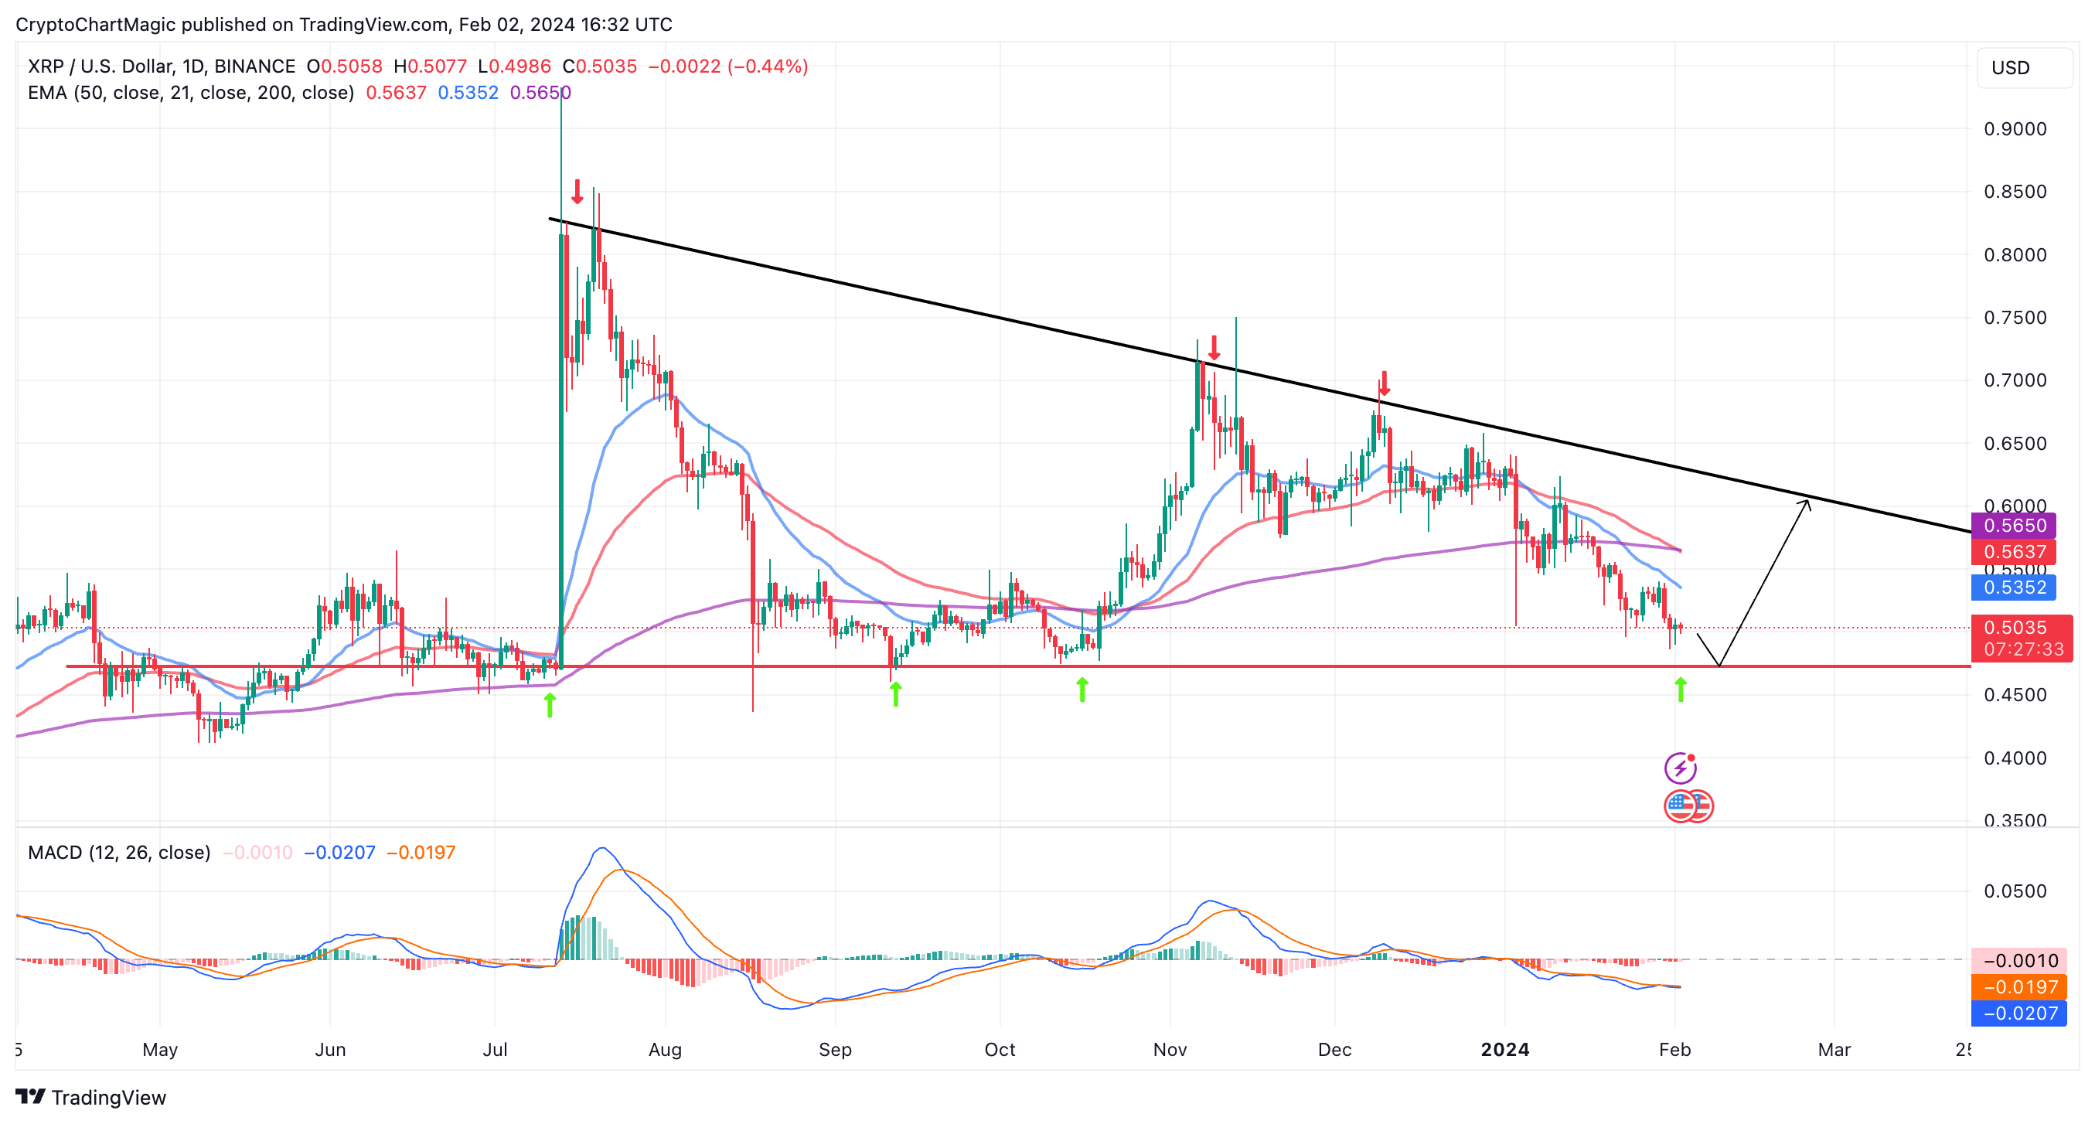Click the Mar label on the time axis
Viewport: 2095px width, 1124px height.
[1834, 1049]
